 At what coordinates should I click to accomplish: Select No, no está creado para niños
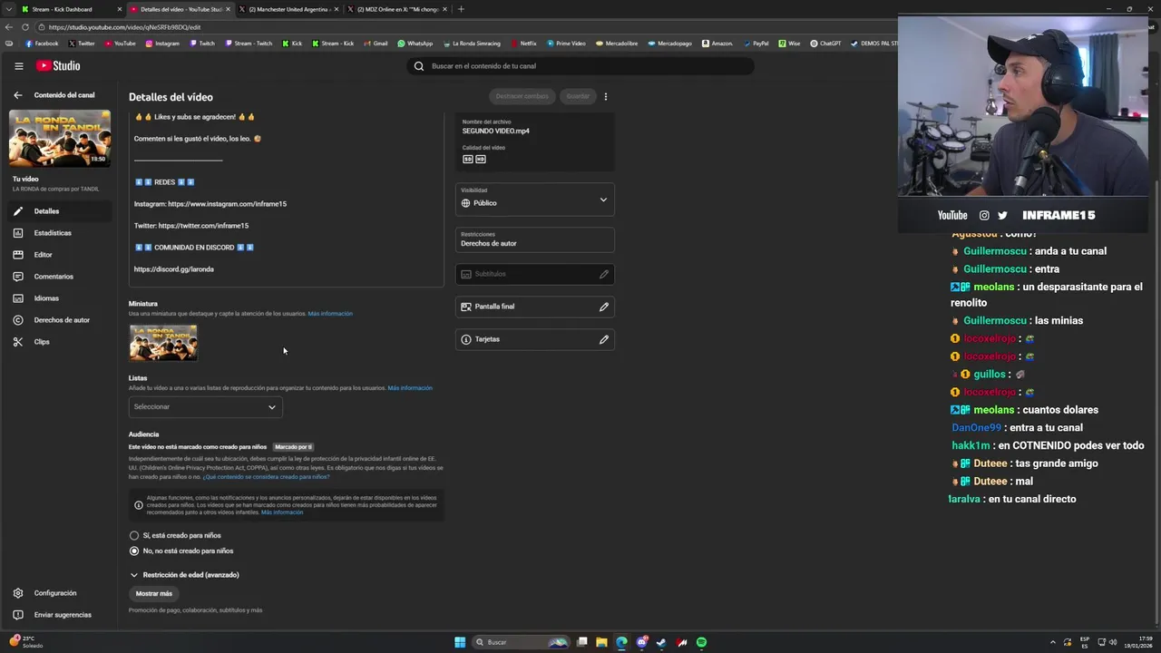[134, 551]
